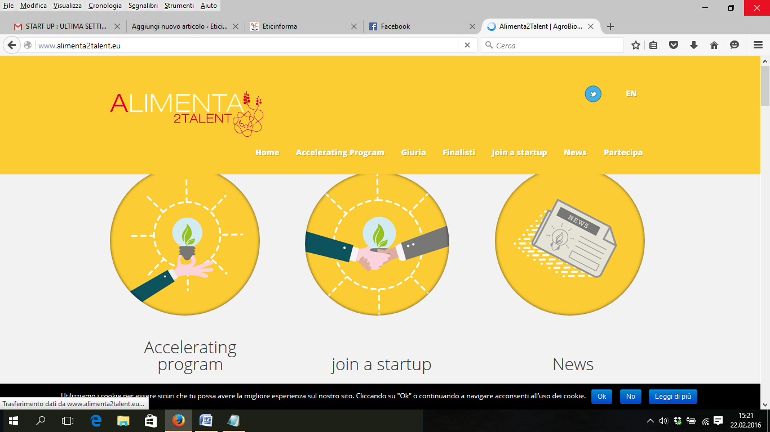Screen dimensions: 770x432
Task: Close the Facebook tab
Action: click(x=472, y=26)
